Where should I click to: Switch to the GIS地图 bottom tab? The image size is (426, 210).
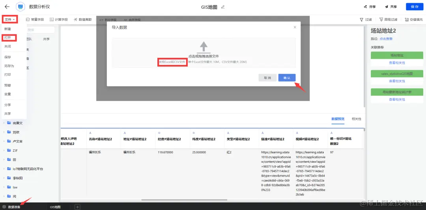(55, 207)
